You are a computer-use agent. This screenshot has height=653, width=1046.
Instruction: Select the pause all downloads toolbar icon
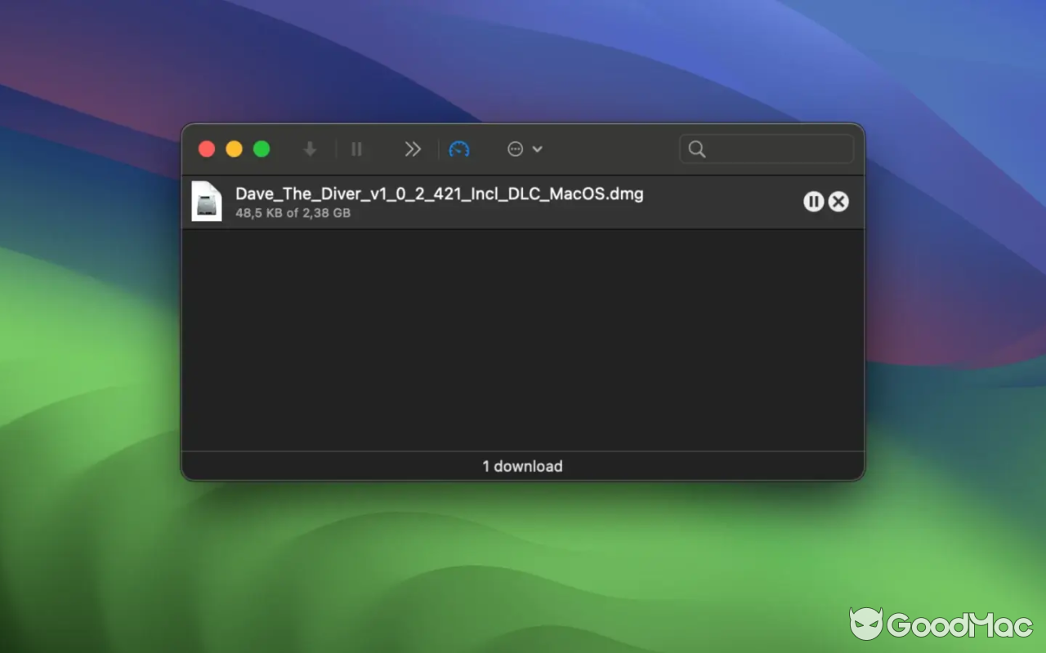coord(357,149)
